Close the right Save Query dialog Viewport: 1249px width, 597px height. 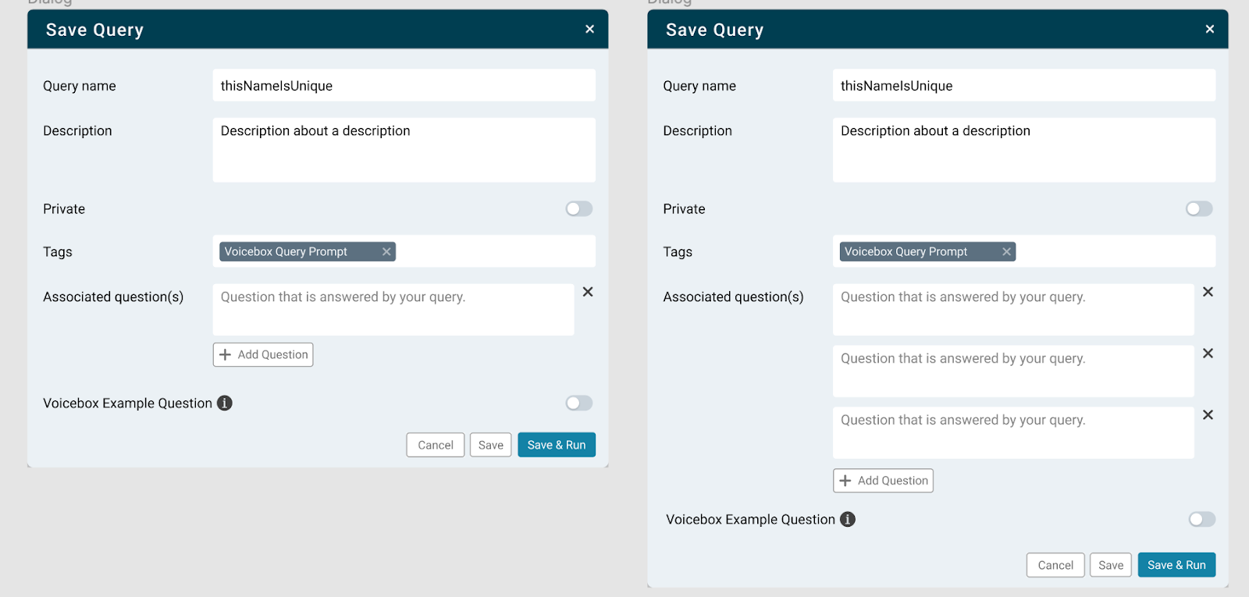click(1209, 29)
